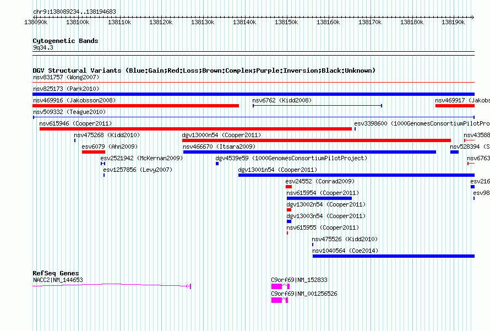Click the nsv509332 (Teague2010) label

pyautogui.click(x=69, y=112)
